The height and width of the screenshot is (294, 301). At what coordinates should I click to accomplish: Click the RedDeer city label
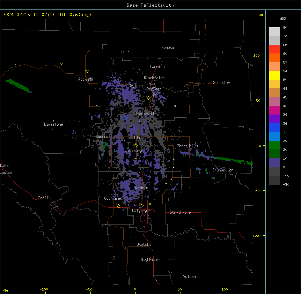154,89
